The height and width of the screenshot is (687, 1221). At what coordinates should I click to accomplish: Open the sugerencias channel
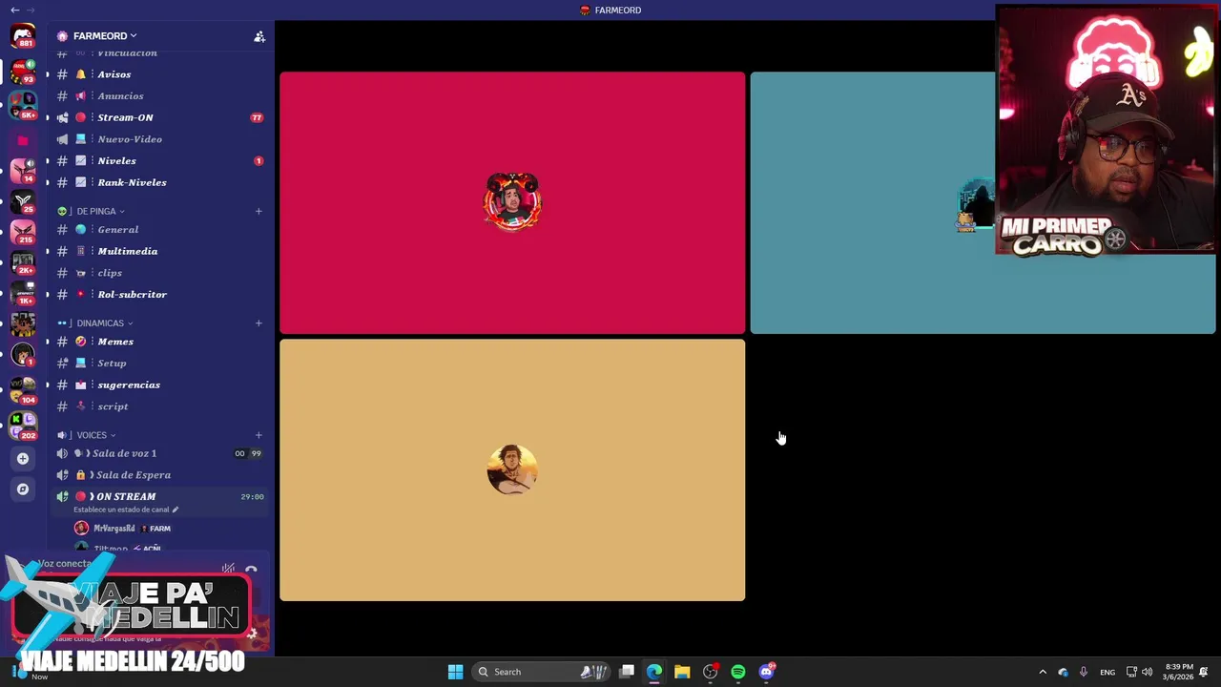click(x=159, y=385)
